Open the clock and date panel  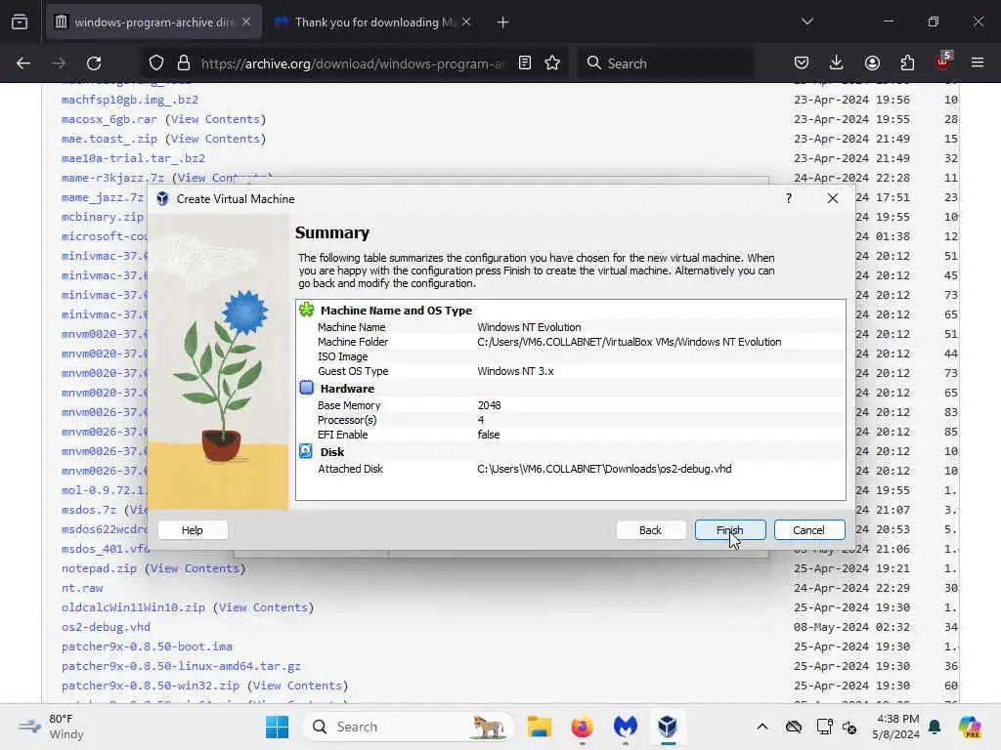click(x=895, y=727)
